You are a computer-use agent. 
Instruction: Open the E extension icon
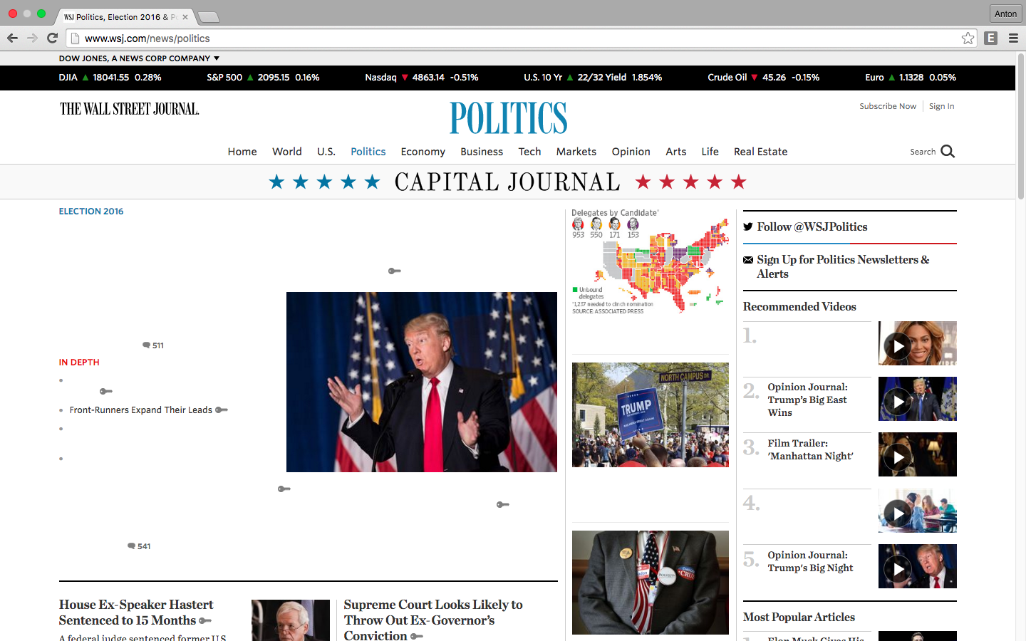(x=991, y=38)
